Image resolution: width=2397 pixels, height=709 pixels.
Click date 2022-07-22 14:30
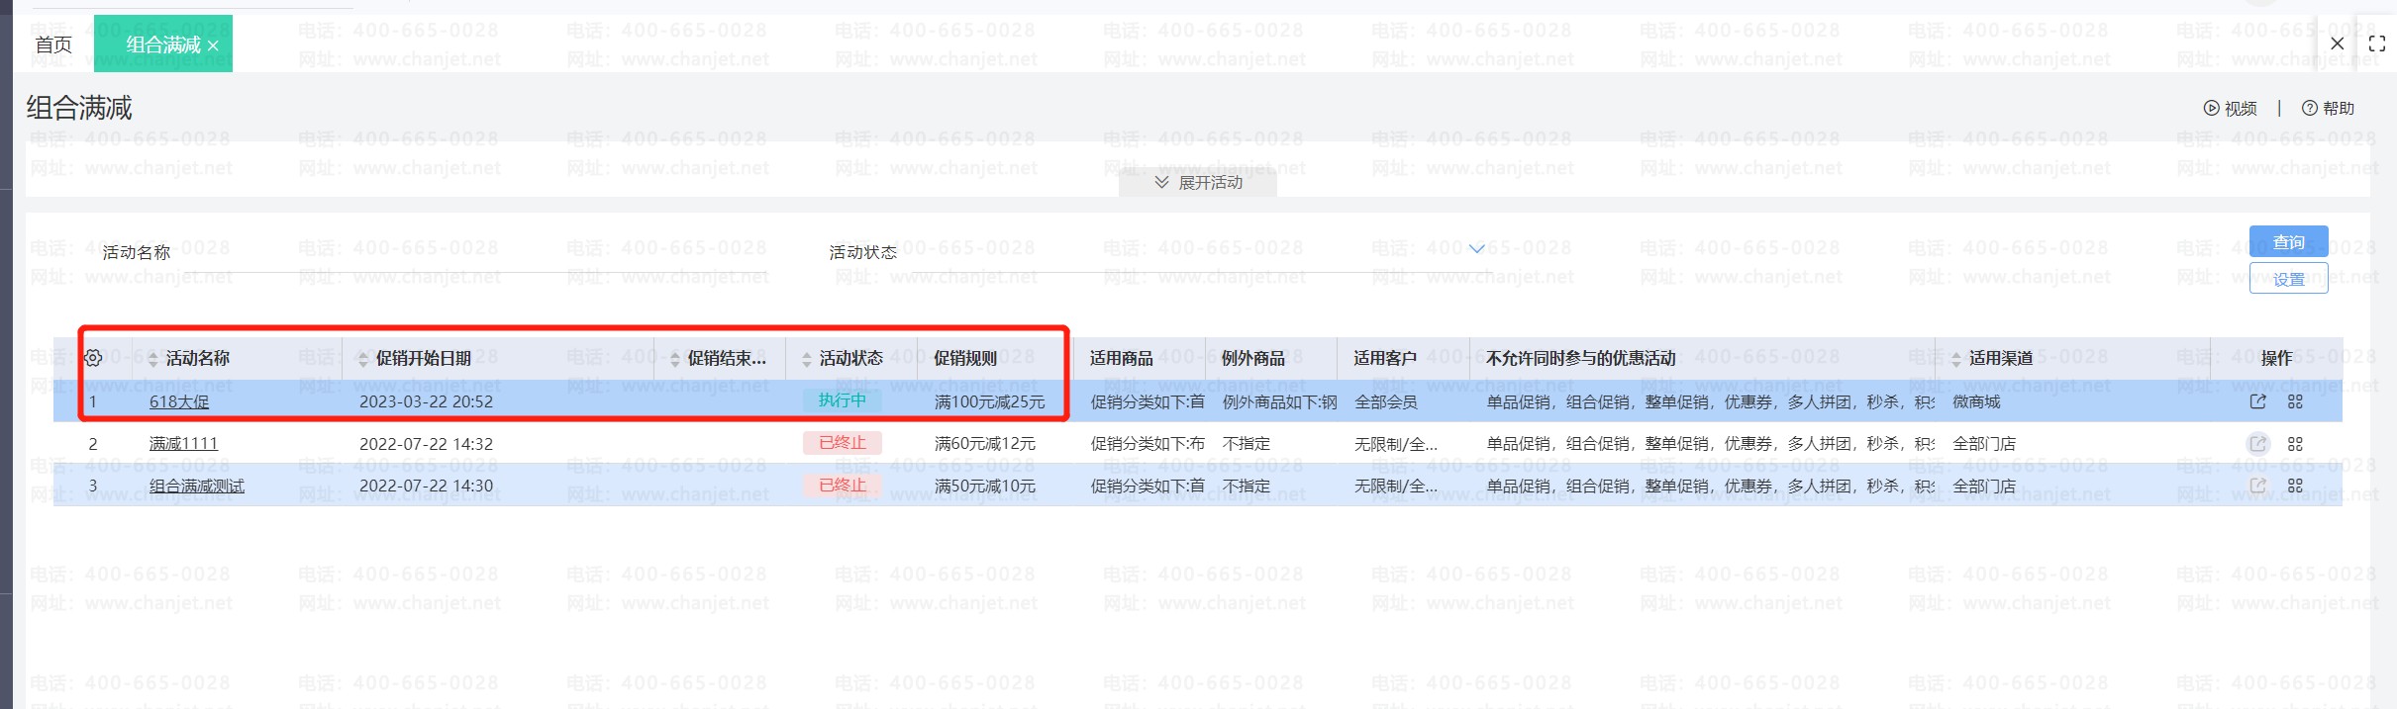(x=426, y=486)
